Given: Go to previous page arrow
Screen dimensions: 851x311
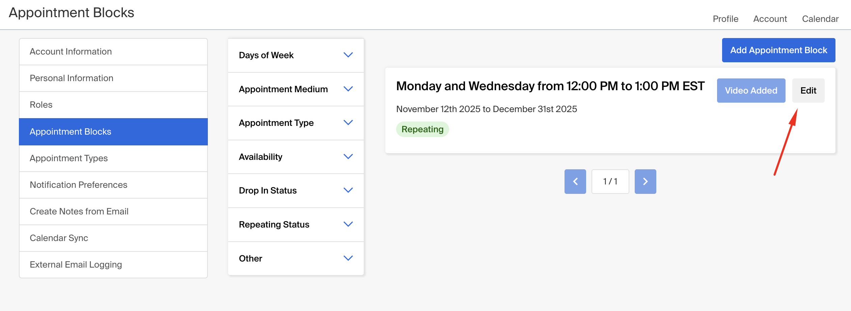Looking at the screenshot, I should coord(575,181).
